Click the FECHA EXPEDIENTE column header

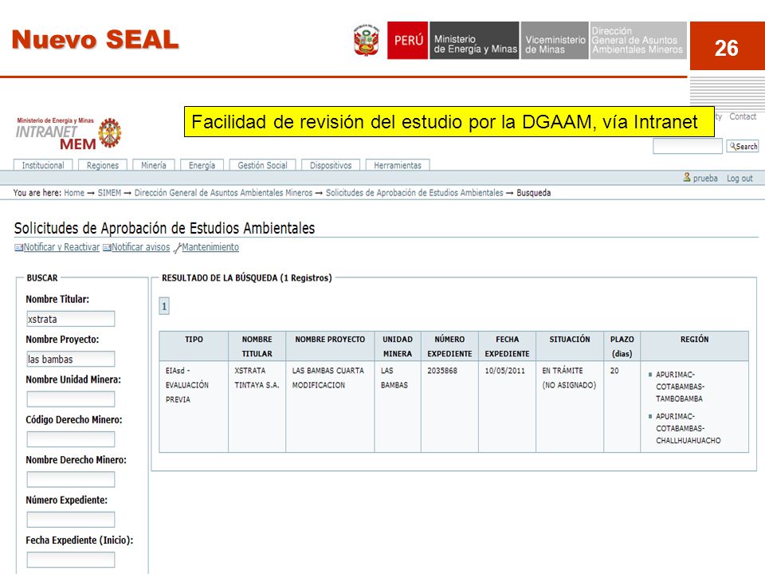point(507,346)
